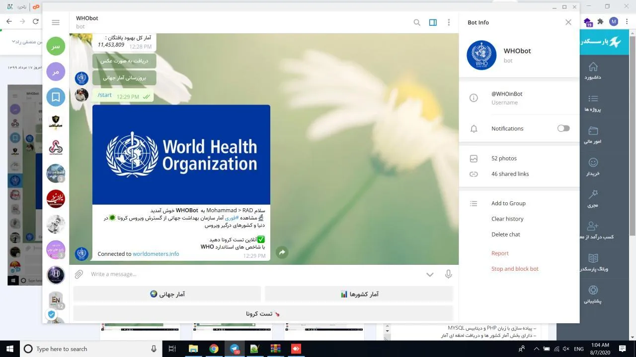
Task: Open the Telegram hamburger menu
Action: [56, 22]
